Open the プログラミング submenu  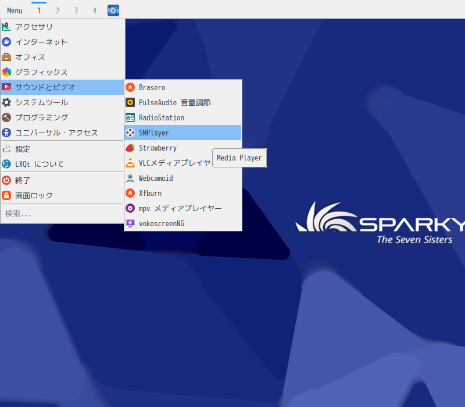[62, 117]
